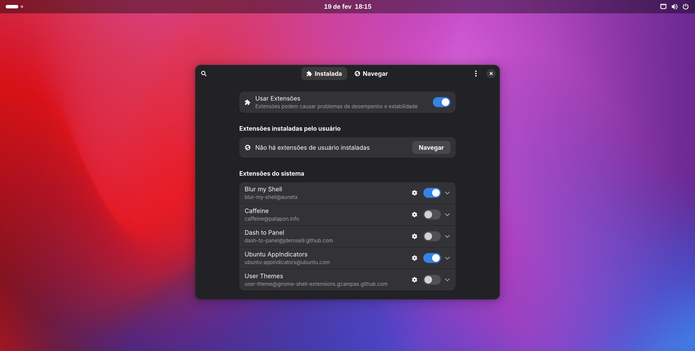Click the power icon in top bar

pyautogui.click(x=685, y=6)
